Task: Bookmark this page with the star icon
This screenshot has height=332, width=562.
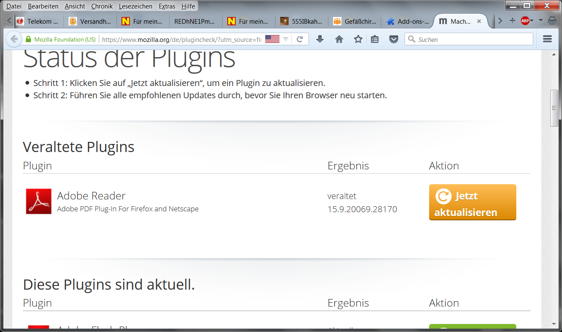Action: [x=358, y=39]
